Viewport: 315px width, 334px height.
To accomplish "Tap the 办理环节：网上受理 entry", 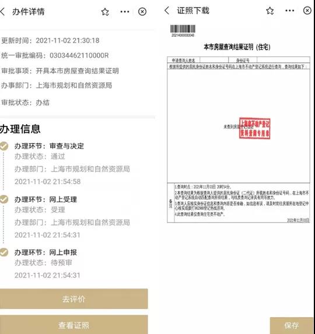I will pos(45,199).
